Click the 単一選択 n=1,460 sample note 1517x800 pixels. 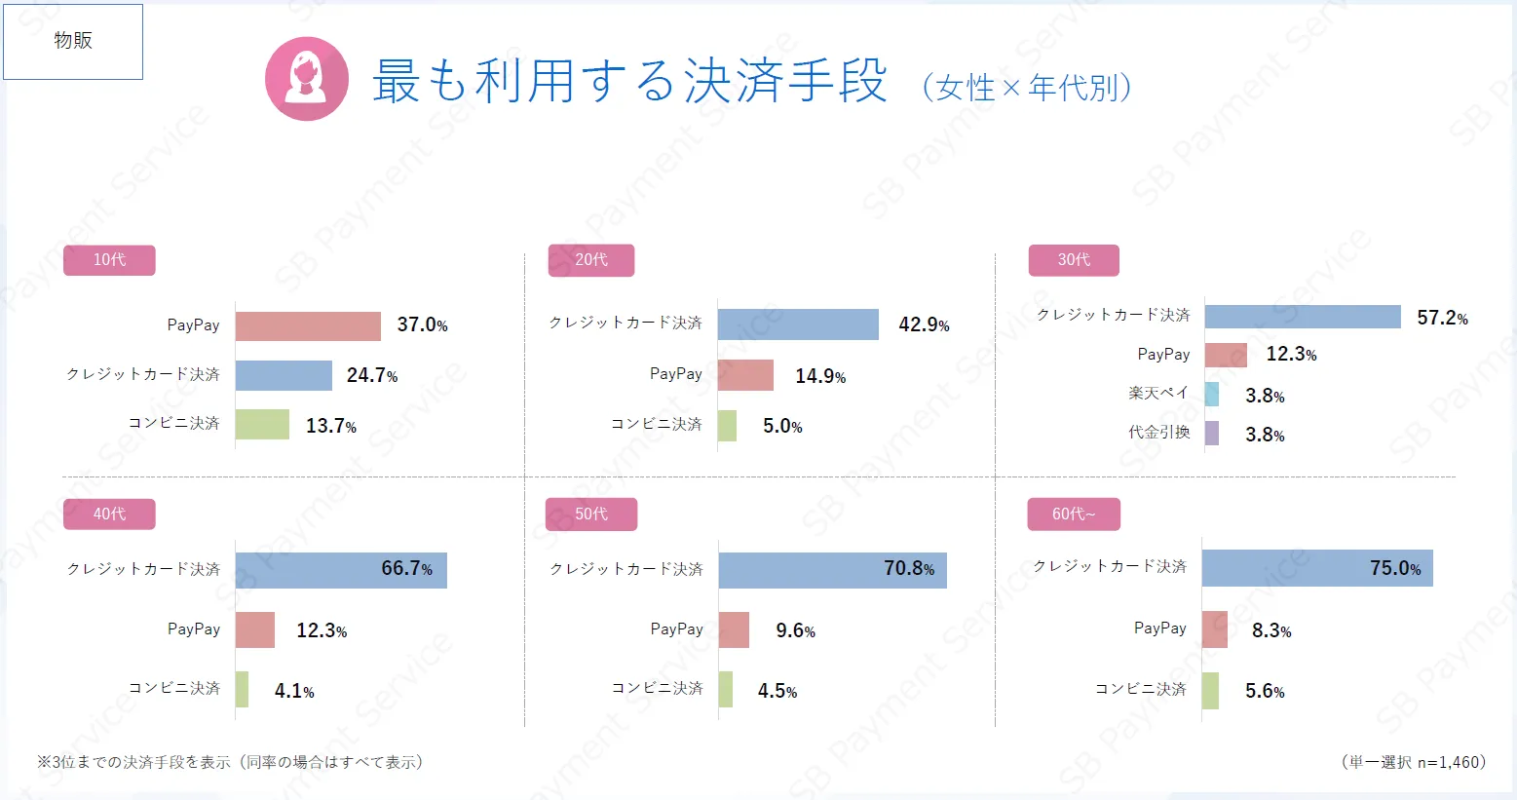pos(1414,762)
